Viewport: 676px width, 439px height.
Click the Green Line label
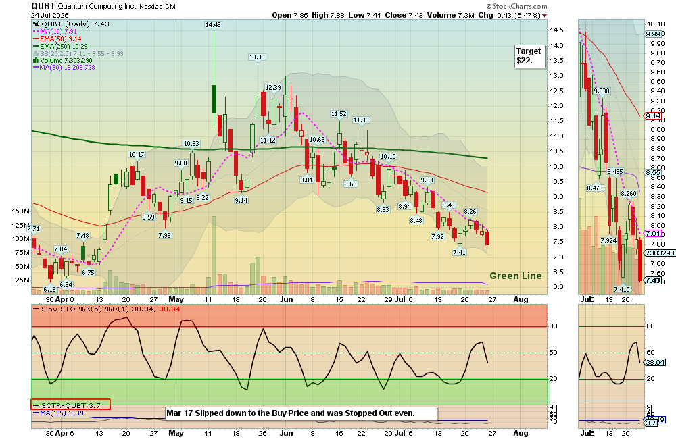(516, 276)
